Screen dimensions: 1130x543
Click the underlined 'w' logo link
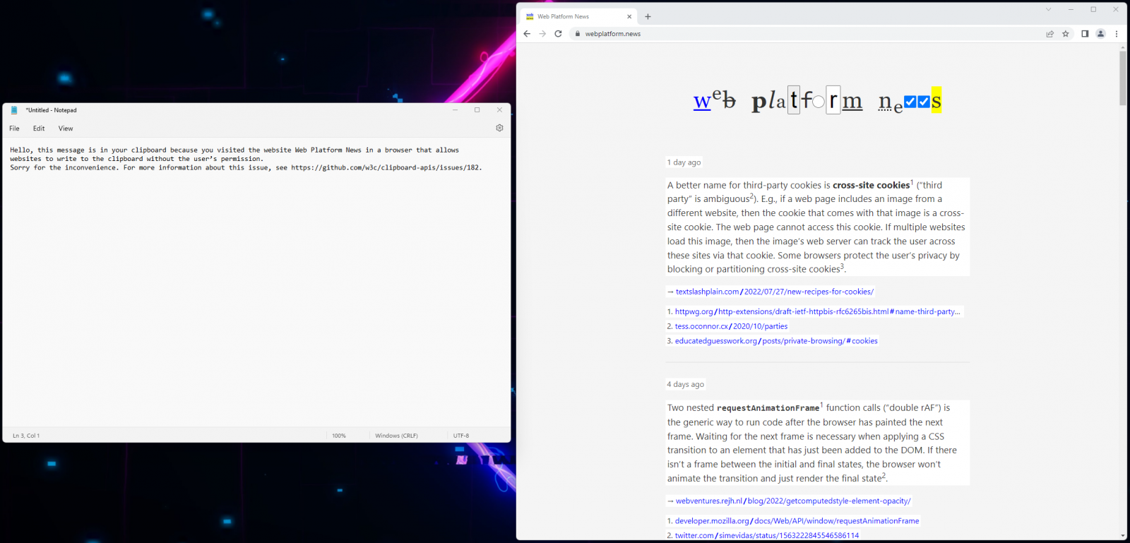click(x=702, y=102)
